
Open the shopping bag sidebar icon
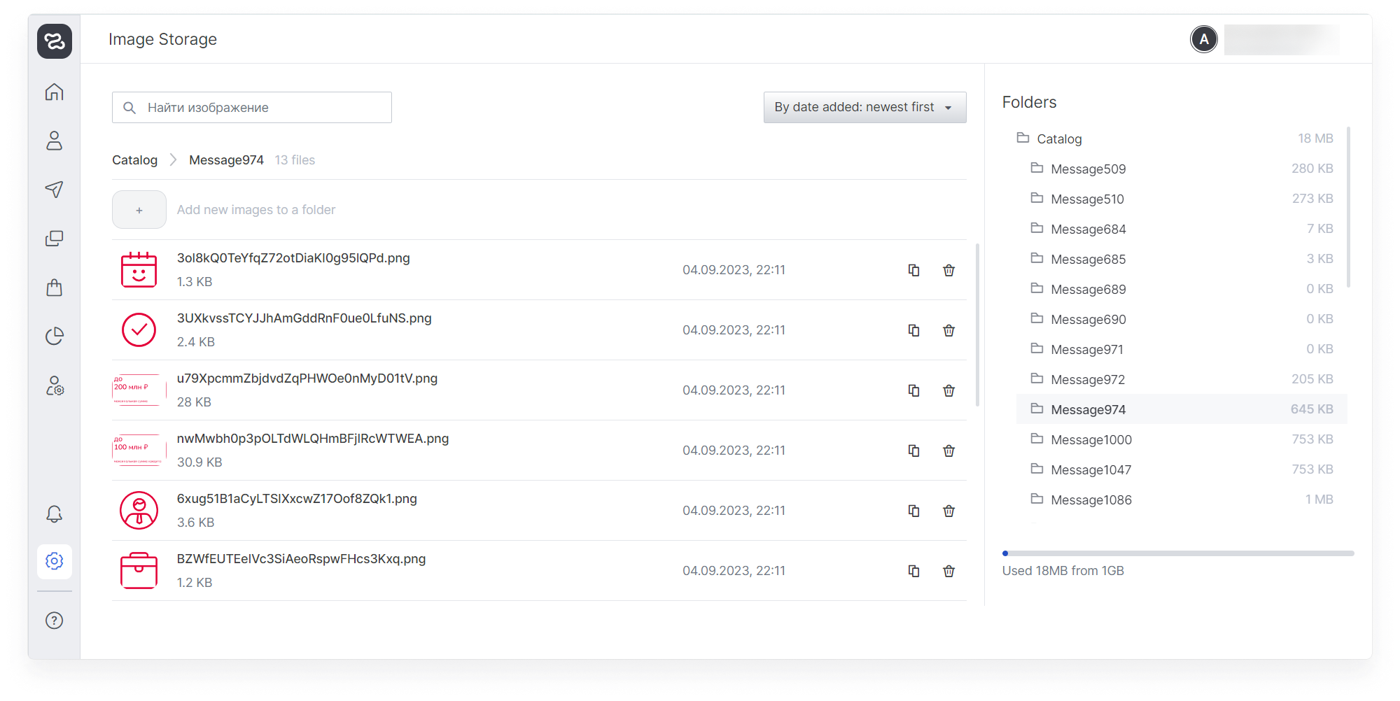(x=55, y=288)
